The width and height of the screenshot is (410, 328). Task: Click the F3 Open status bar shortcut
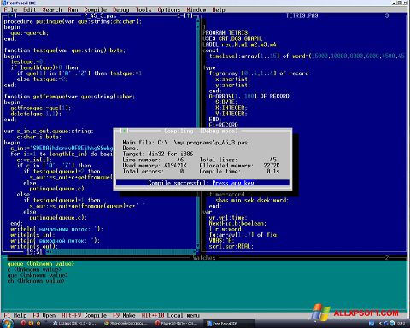tap(44, 315)
